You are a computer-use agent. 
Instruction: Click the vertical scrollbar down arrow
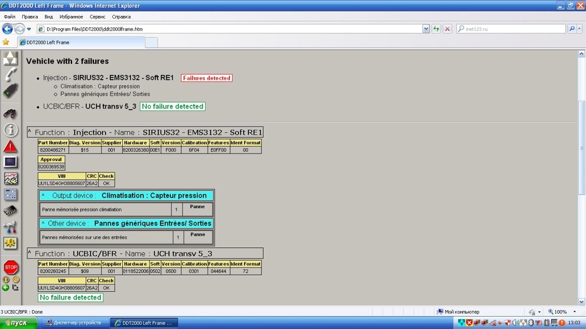582,302
